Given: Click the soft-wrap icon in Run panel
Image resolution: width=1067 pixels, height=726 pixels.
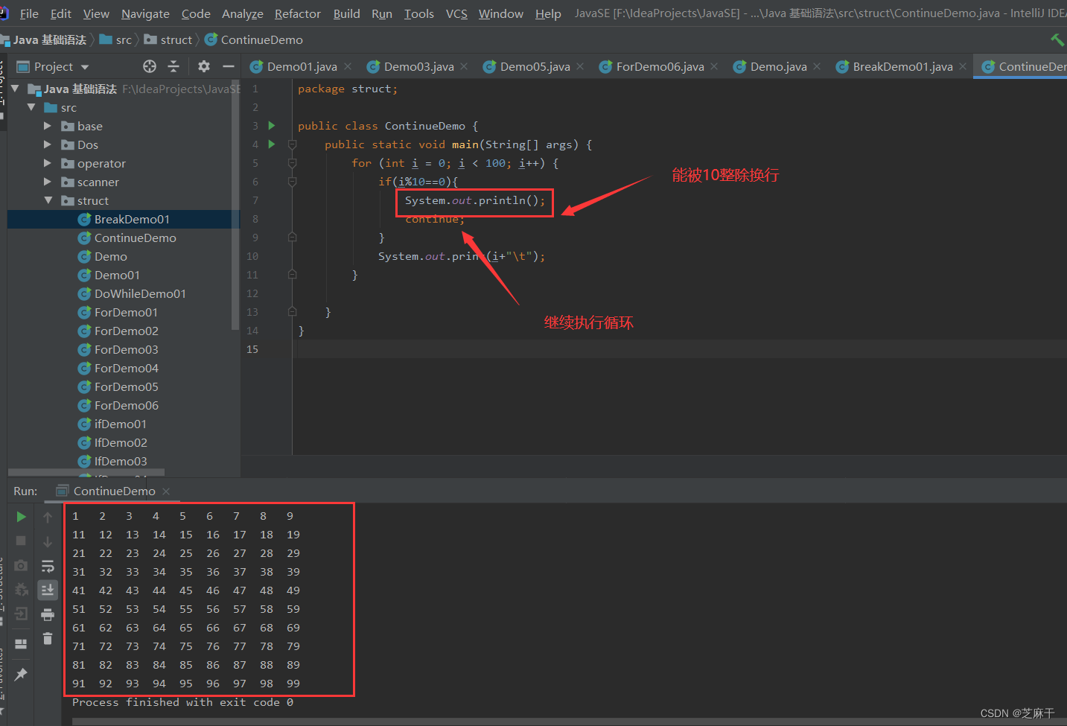Looking at the screenshot, I should click(x=48, y=566).
